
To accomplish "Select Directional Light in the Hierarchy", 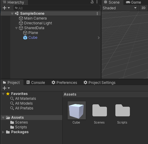I will coord(38,23).
